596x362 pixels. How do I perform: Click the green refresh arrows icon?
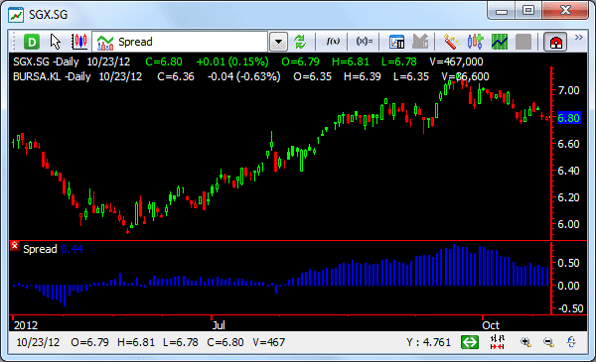[x=300, y=42]
